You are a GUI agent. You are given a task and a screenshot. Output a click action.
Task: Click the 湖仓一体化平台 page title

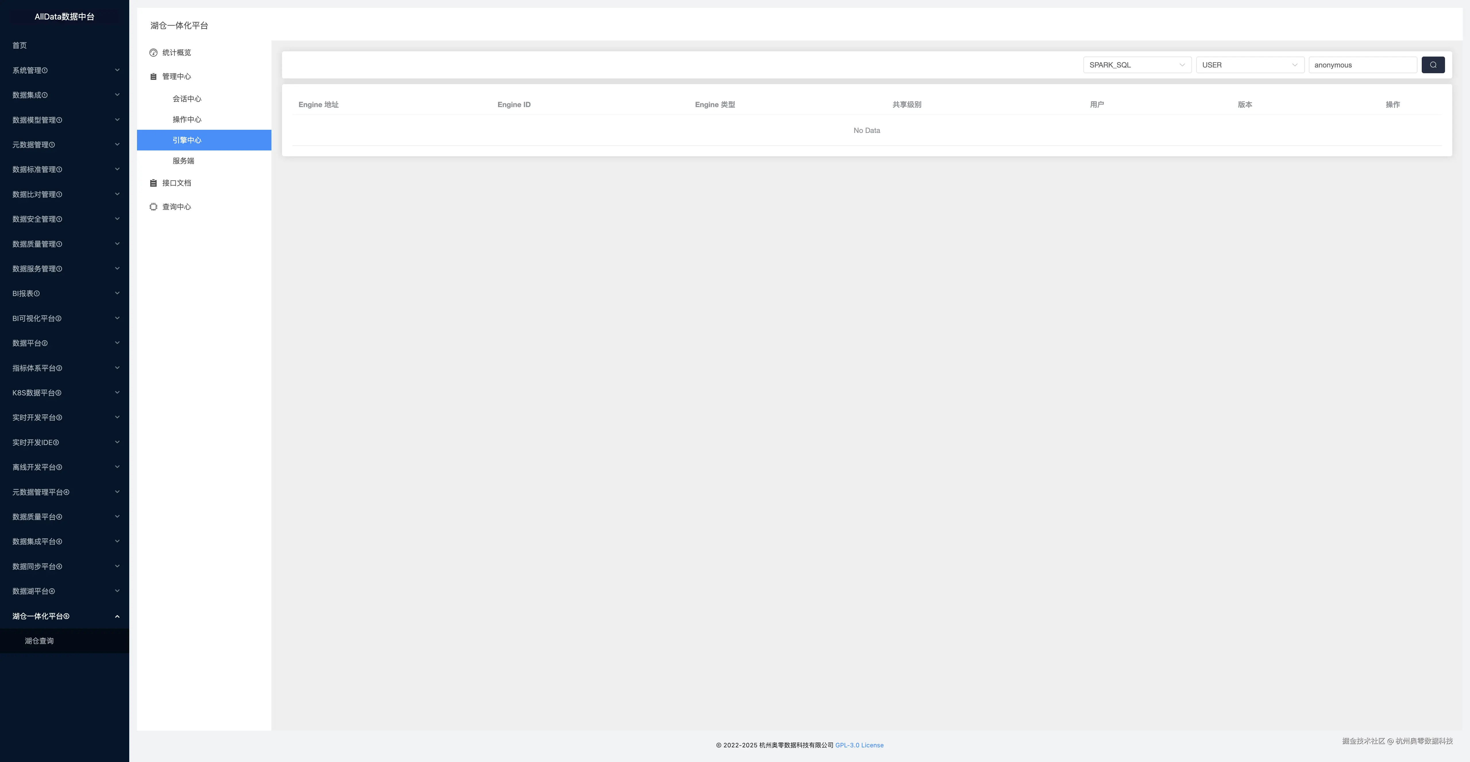(179, 26)
